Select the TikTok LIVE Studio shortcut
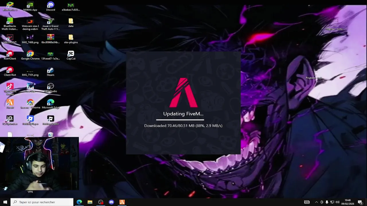 [10, 89]
